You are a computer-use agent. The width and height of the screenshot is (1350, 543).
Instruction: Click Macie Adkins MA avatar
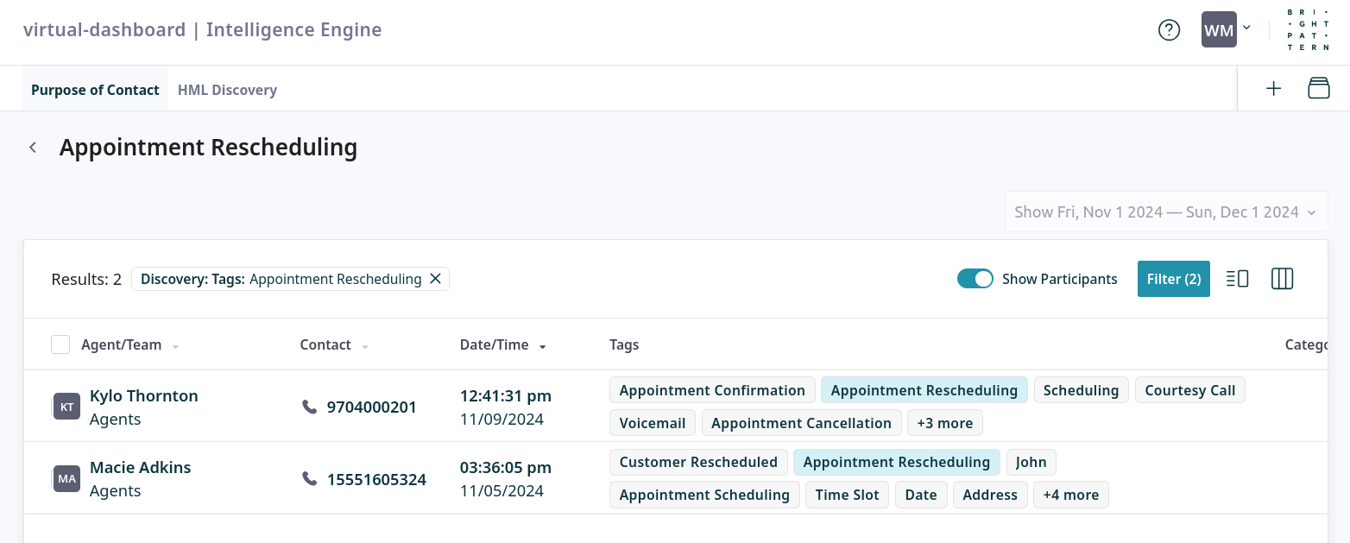(66, 478)
